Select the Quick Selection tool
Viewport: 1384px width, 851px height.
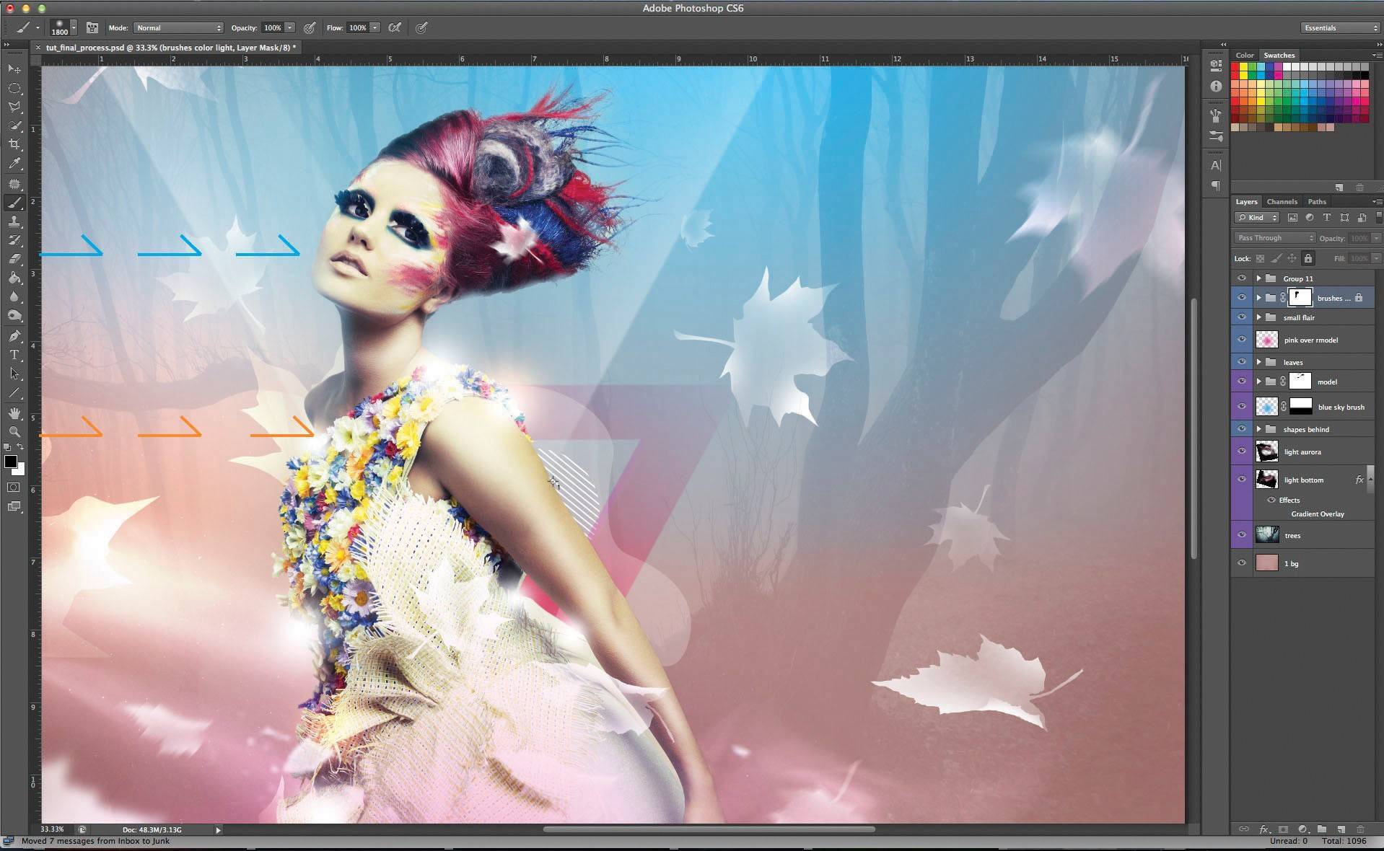pyautogui.click(x=14, y=125)
